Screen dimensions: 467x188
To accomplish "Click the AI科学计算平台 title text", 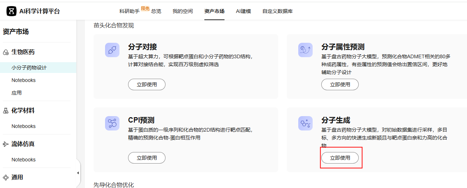I will (x=40, y=11).
